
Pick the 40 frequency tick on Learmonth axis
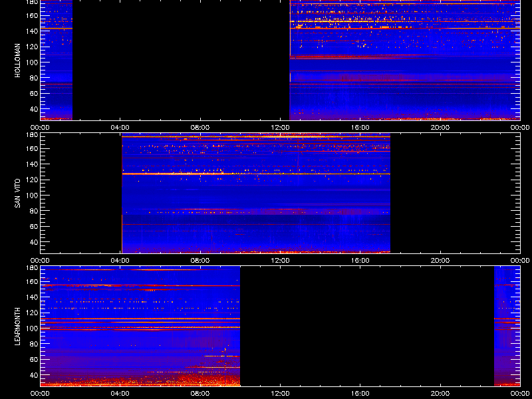pos(35,375)
